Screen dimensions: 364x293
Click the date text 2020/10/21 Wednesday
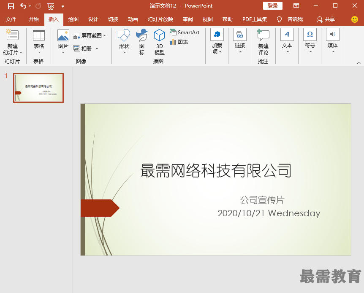(x=269, y=213)
